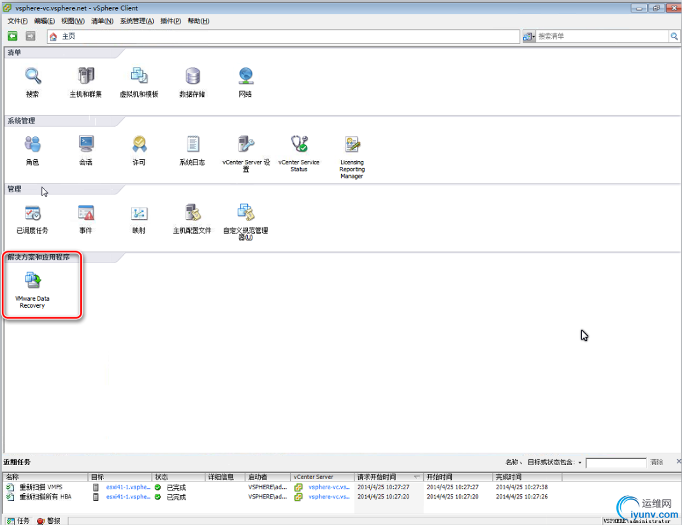Sort tasks by 名称 column header

tap(45, 477)
